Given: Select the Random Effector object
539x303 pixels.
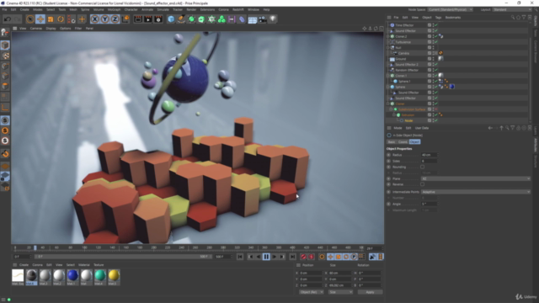Looking at the screenshot, I should click(x=407, y=70).
